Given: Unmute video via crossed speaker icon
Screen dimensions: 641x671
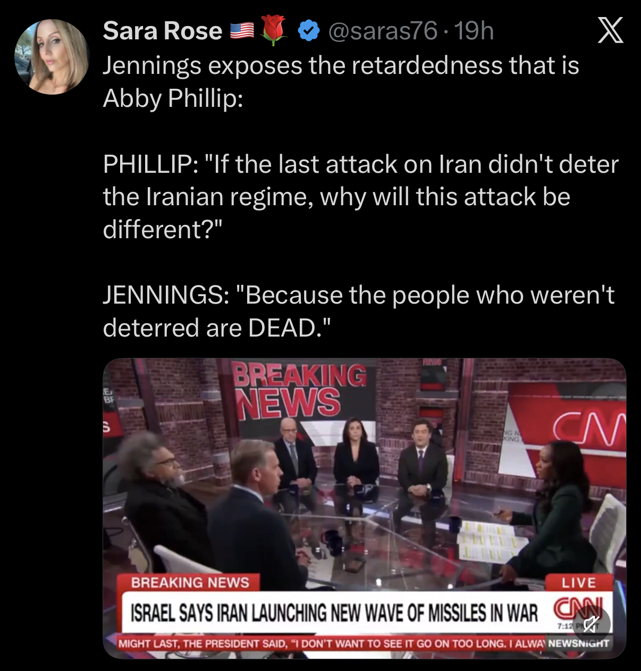Looking at the screenshot, I should (x=591, y=624).
